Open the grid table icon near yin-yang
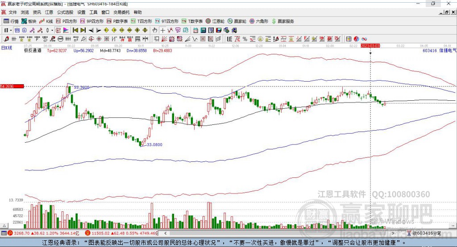The width and height of the screenshot is (457, 247). (x=349, y=39)
